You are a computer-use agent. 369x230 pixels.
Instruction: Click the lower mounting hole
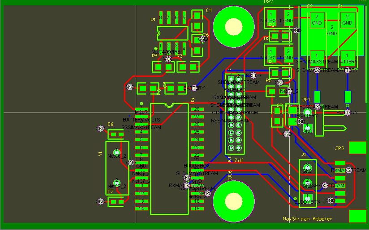click(x=234, y=201)
